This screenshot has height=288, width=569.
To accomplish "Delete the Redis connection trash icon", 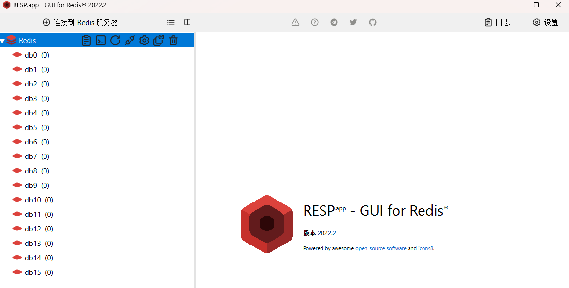I will (x=174, y=40).
